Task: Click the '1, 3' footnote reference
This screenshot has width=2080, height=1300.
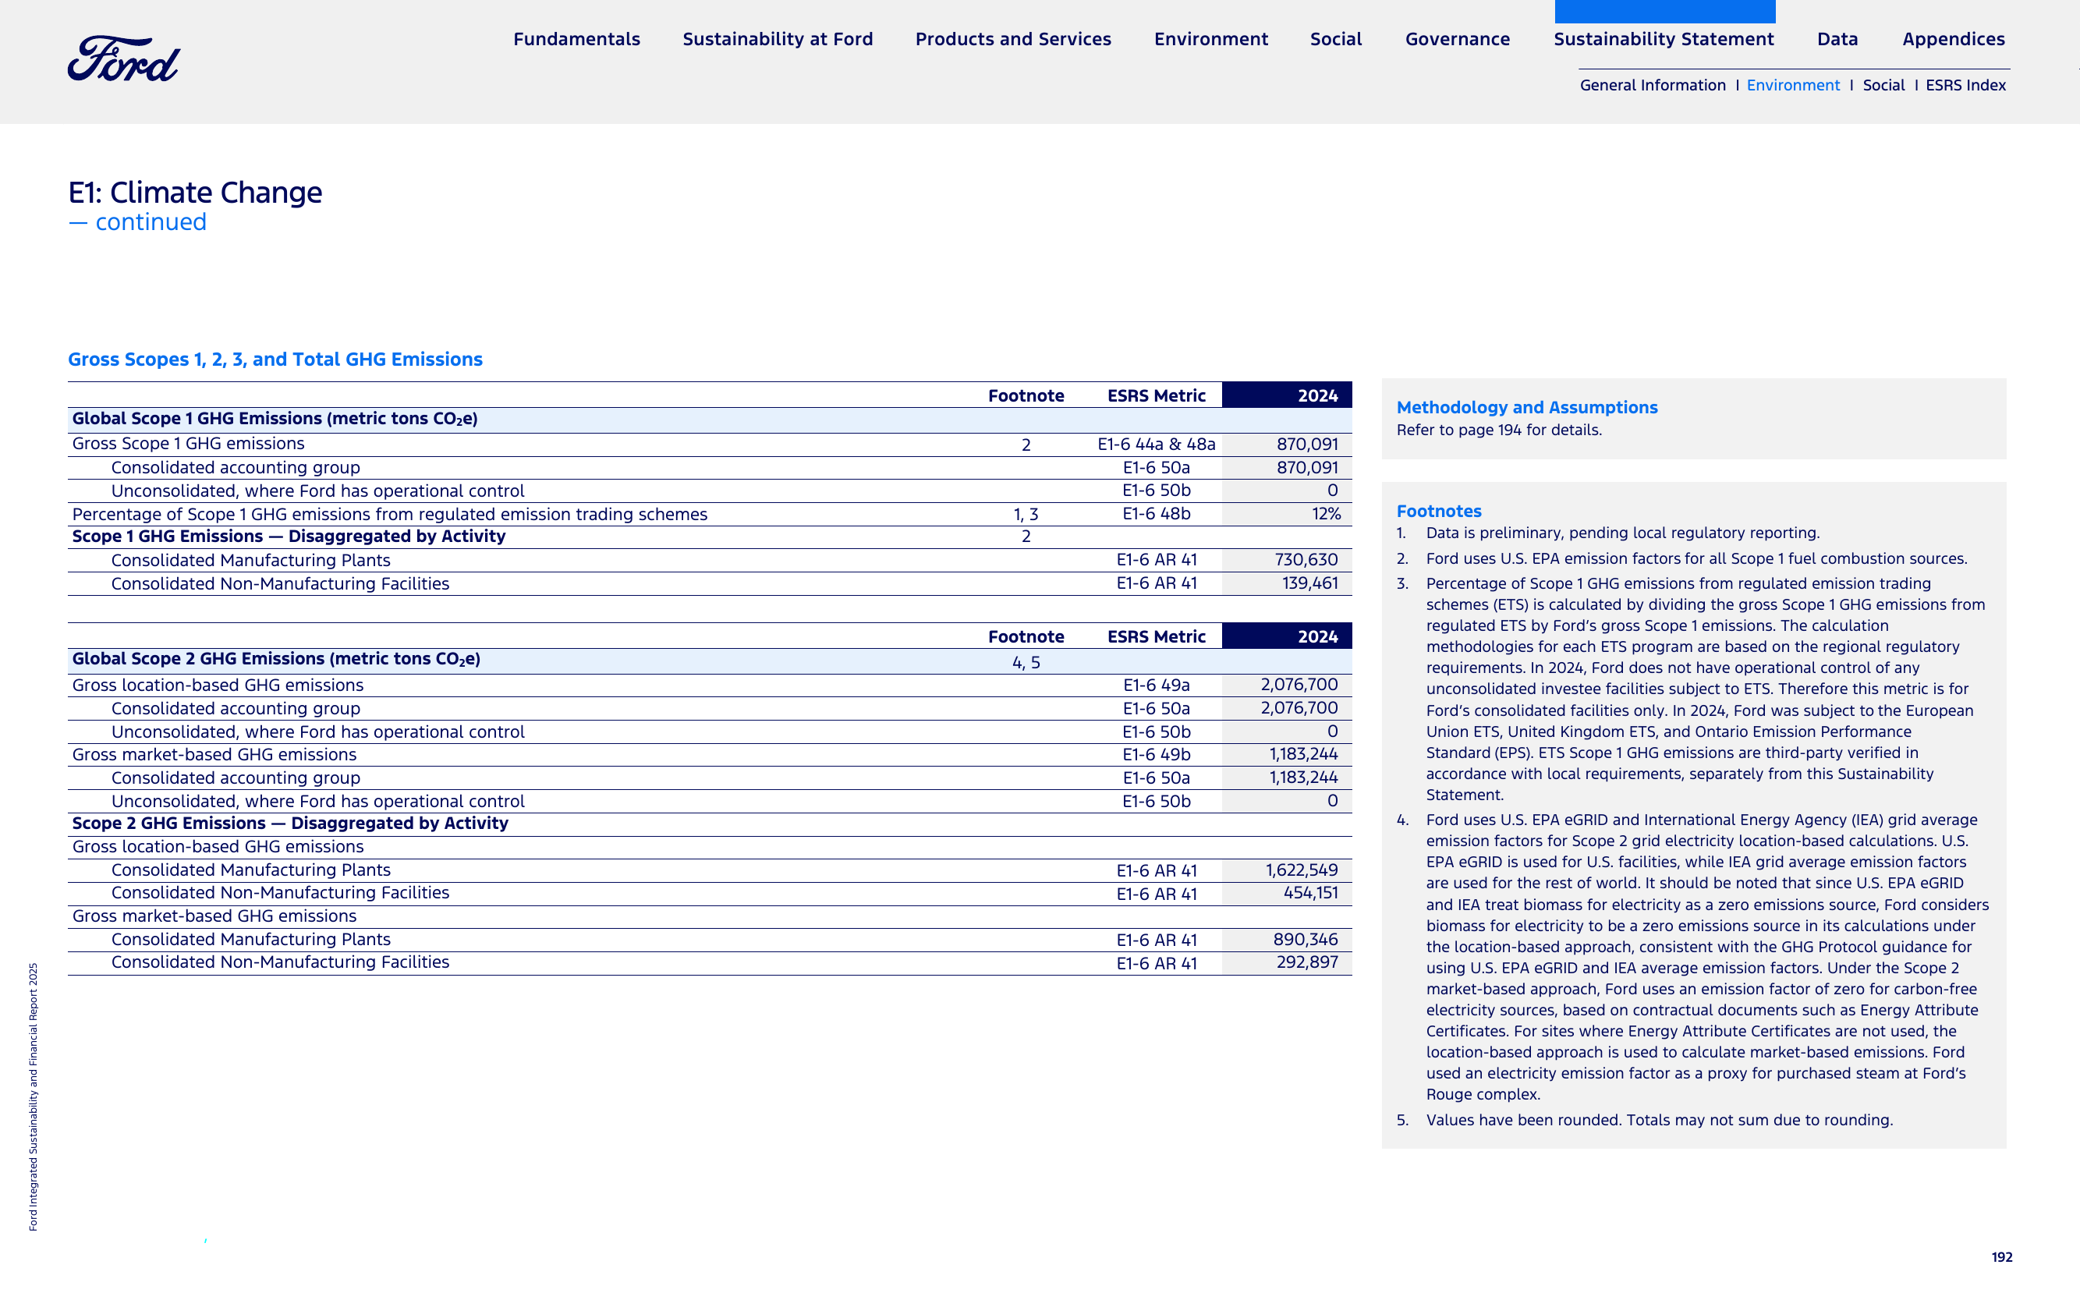Action: coord(1026,514)
